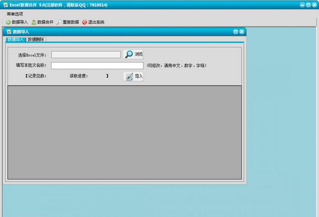319x217 pixels.
Task: Open the 菜单选项 menu
Action: 15,14
